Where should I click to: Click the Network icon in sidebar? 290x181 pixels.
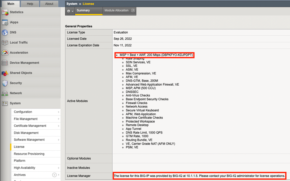5,93
